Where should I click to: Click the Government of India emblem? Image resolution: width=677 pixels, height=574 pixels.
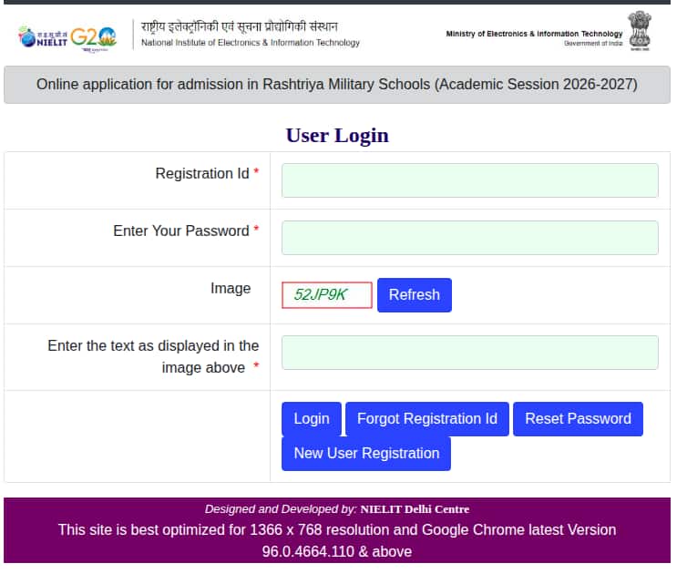click(x=640, y=31)
